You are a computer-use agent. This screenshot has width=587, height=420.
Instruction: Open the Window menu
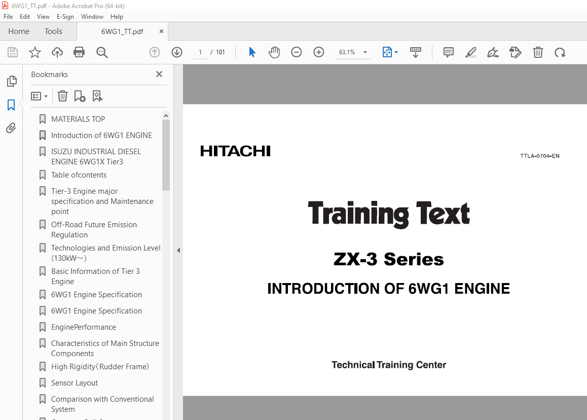click(x=92, y=16)
